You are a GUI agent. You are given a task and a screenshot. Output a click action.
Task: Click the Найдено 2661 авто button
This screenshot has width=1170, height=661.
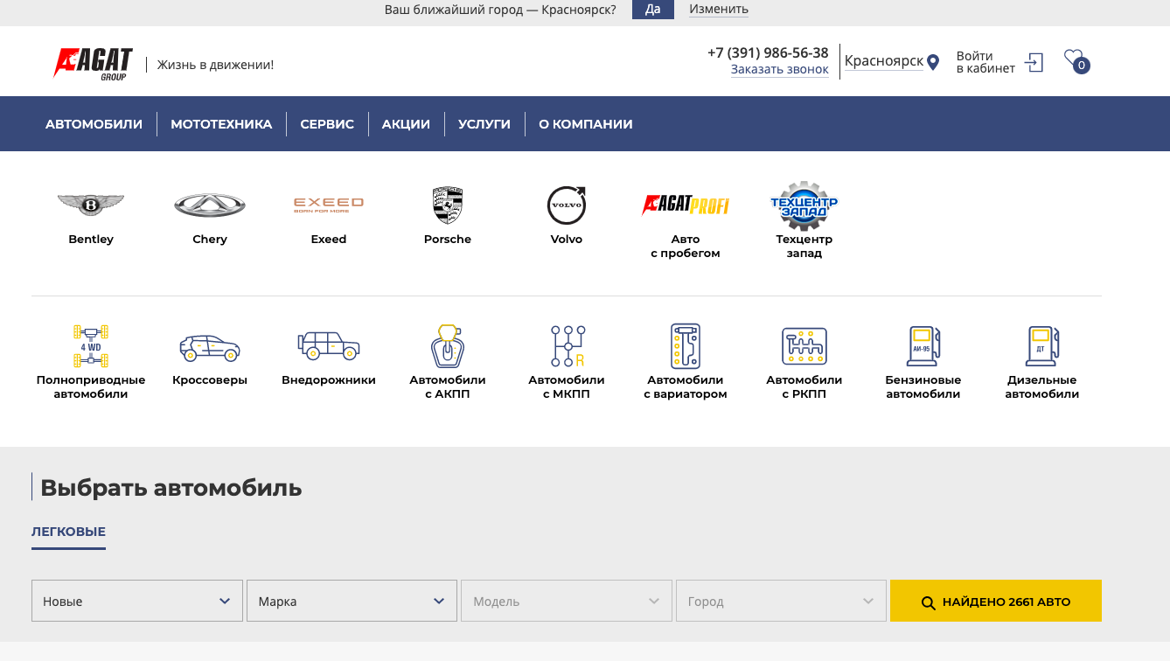pos(996,601)
